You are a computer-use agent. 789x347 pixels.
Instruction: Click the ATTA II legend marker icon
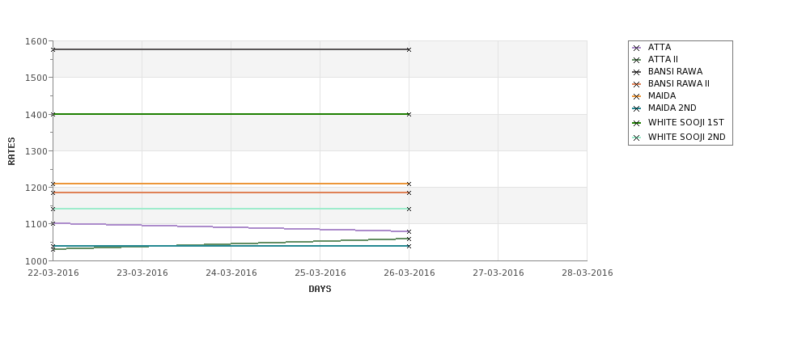coord(637,60)
